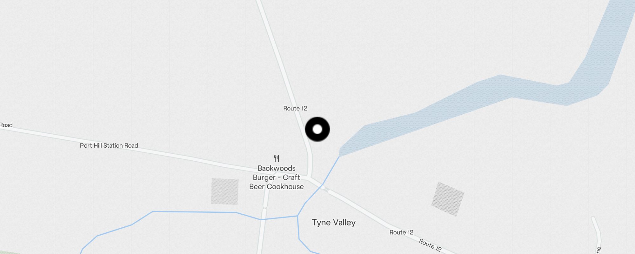
Task: Click the Route 12 label near the marker
Action: [295, 108]
